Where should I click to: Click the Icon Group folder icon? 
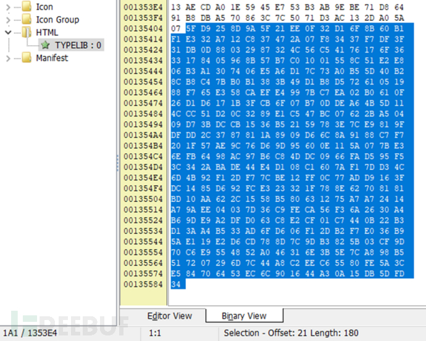(27, 19)
